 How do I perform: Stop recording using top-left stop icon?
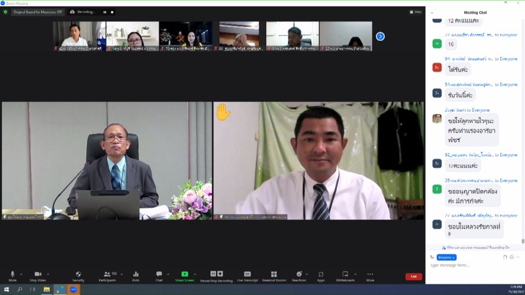112,12
